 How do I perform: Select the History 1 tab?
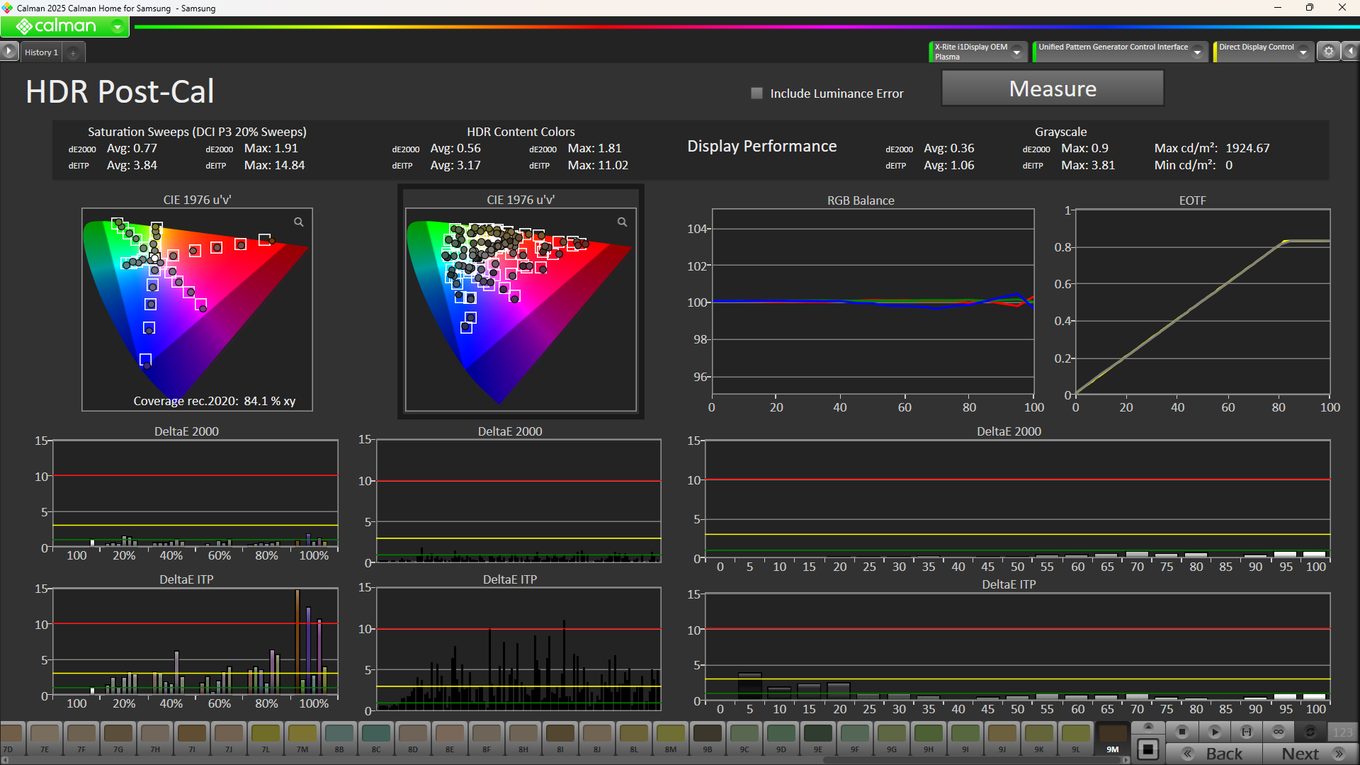41,52
